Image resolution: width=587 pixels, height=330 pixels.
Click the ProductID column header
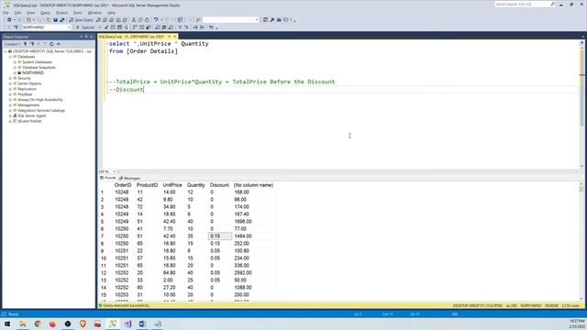147,185
